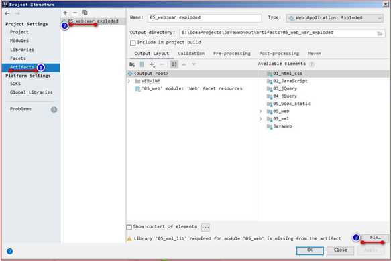391x261 pixels.
Task: Create an archive in the output layout toolbar
Action: (x=142, y=64)
